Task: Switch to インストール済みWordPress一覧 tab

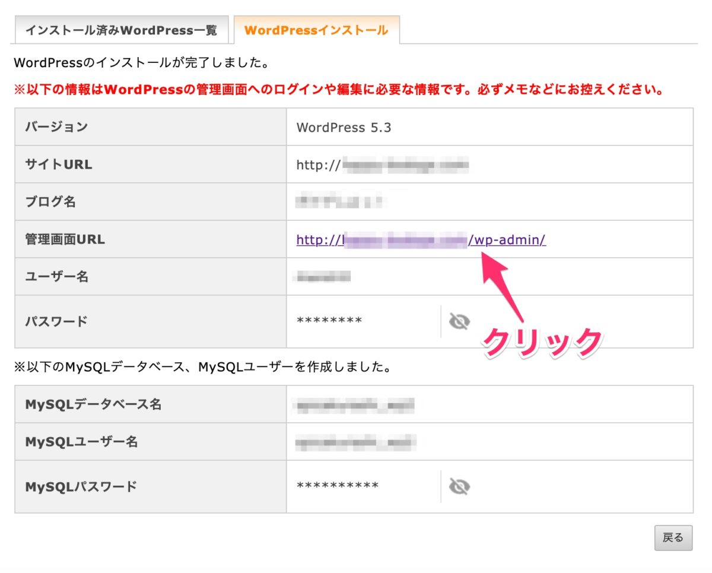Action: pos(121,30)
